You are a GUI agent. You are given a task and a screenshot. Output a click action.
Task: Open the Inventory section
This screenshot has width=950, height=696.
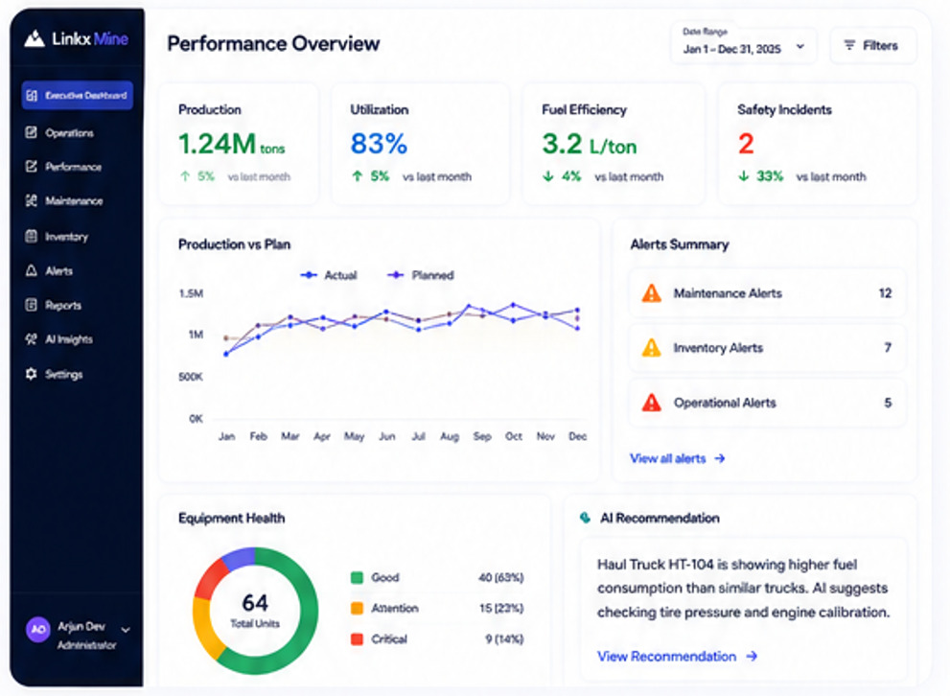click(67, 236)
